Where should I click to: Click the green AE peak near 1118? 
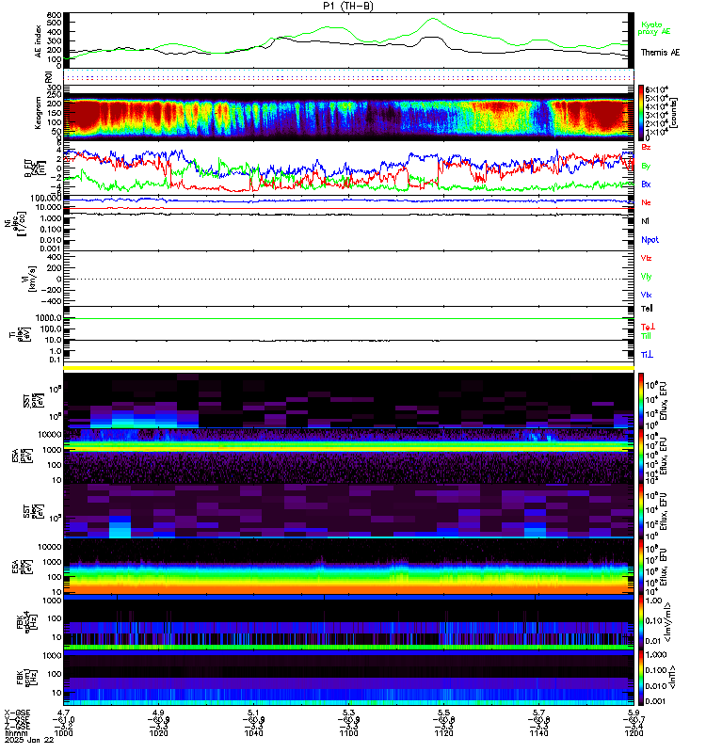[432, 19]
